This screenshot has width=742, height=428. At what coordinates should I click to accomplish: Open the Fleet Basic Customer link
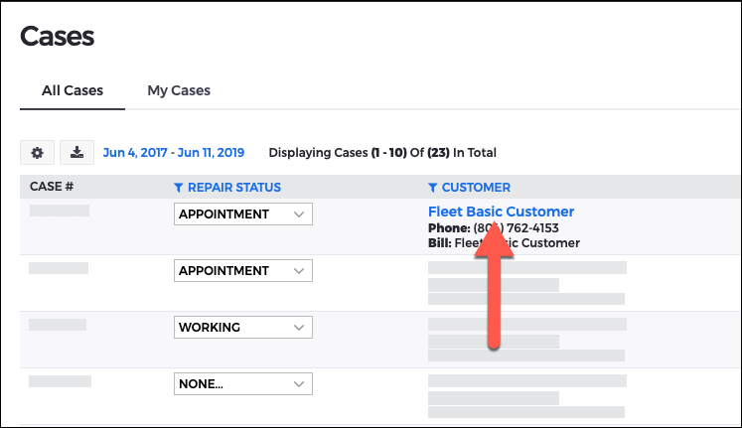tap(502, 212)
